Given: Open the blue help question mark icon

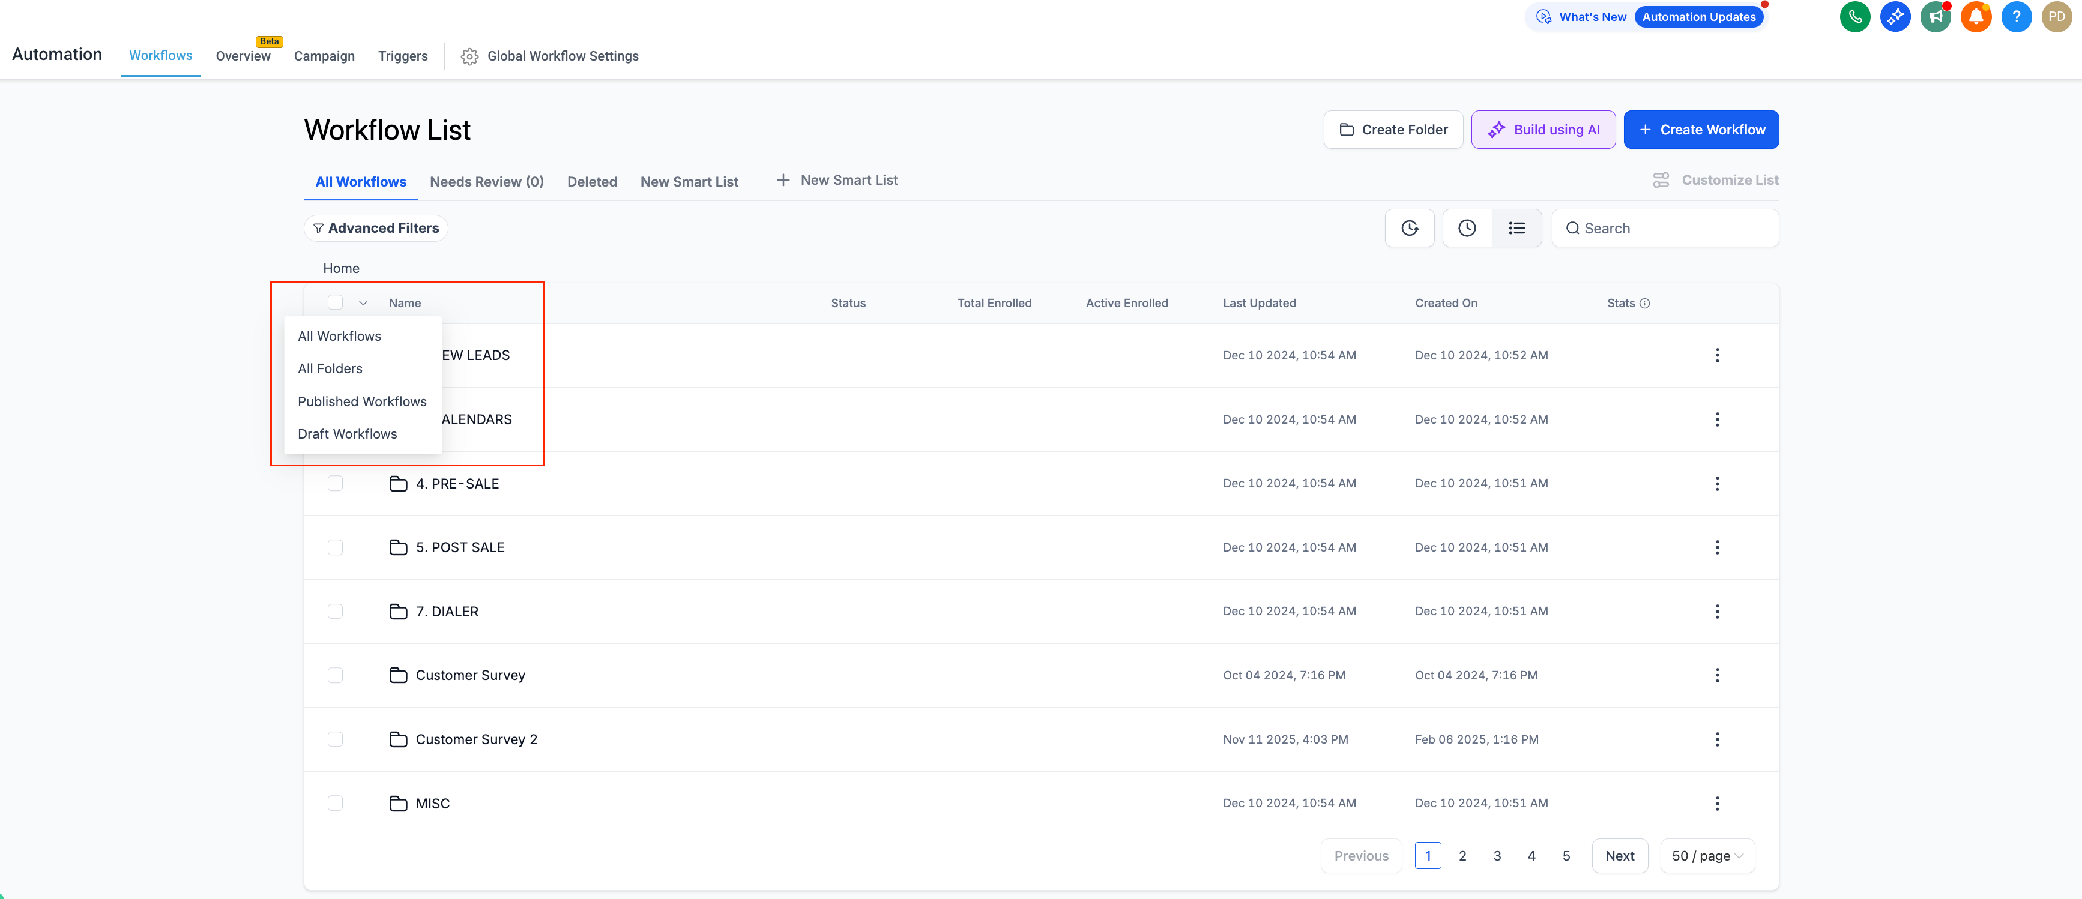Looking at the screenshot, I should (x=2016, y=17).
